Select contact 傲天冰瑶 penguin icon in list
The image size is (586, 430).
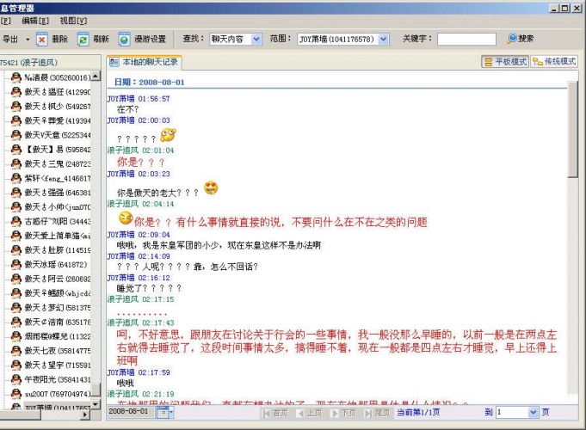(x=15, y=263)
